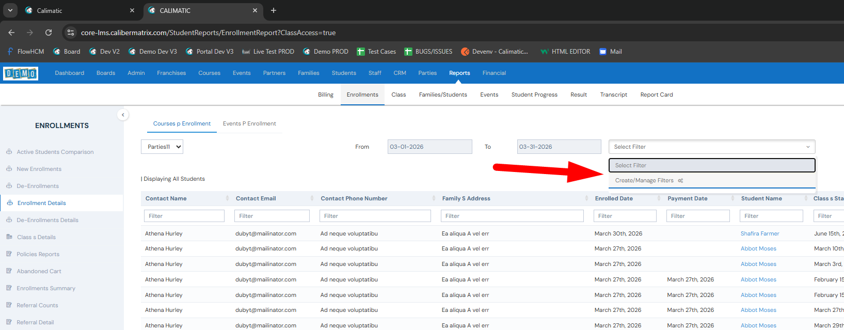Image resolution: width=844 pixels, height=330 pixels.
Task: Go back in browser history
Action: coord(11,33)
